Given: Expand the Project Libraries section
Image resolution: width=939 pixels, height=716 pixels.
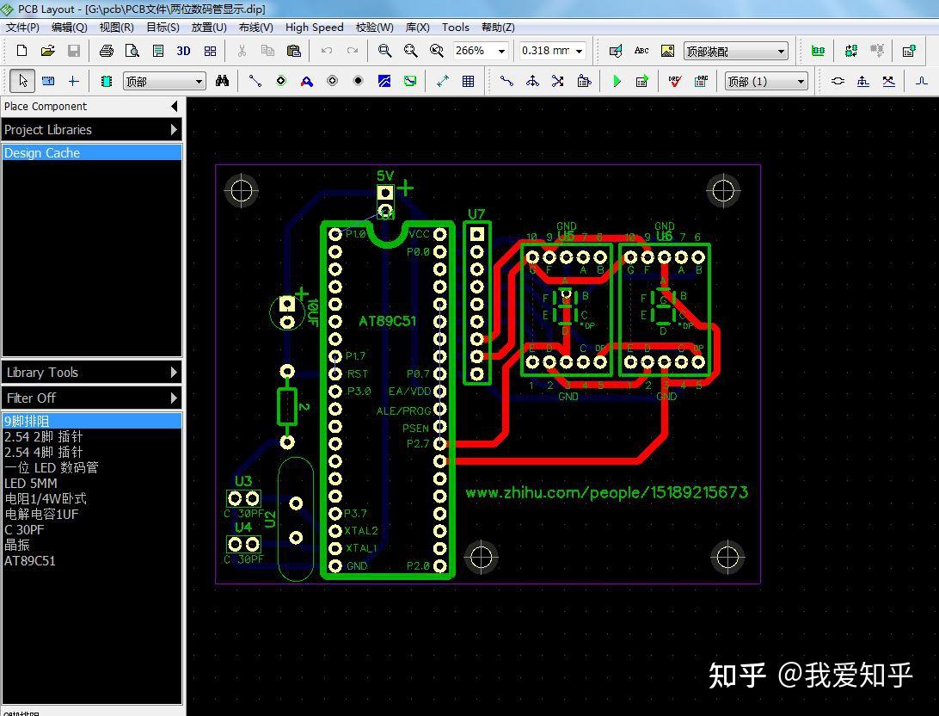Looking at the screenshot, I should (x=91, y=130).
